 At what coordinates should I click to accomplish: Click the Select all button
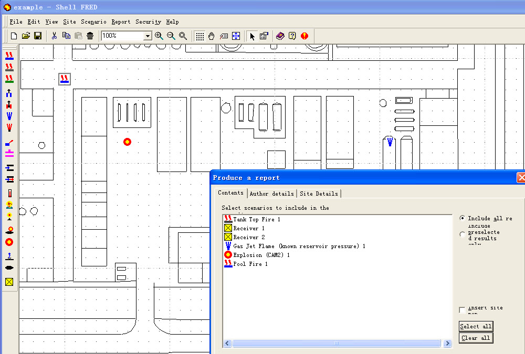coord(476,326)
